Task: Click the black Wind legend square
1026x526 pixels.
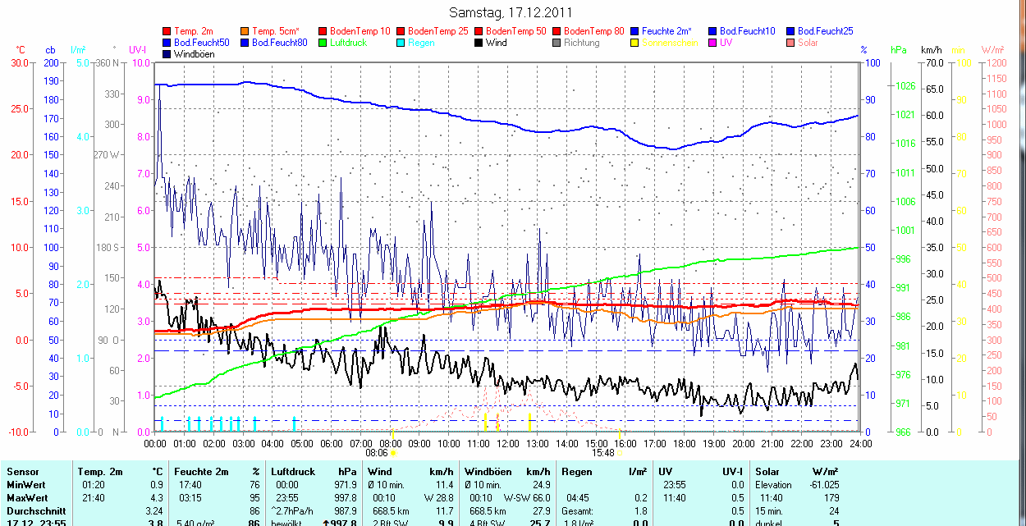Action: pos(479,43)
